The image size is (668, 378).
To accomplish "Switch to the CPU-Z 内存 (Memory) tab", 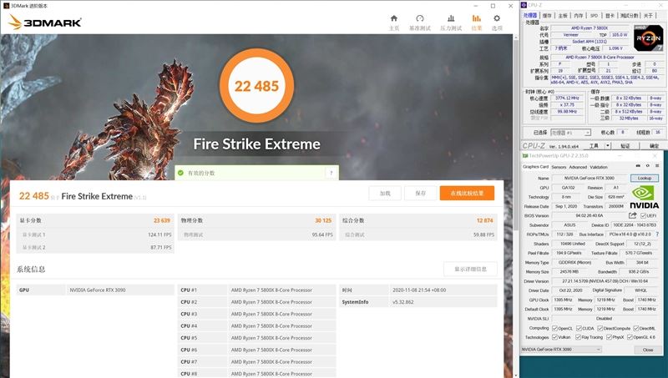I will click(x=578, y=15).
